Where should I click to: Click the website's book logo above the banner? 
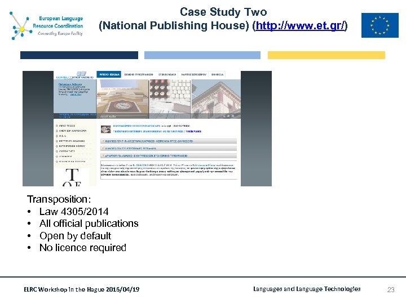tap(81, 73)
